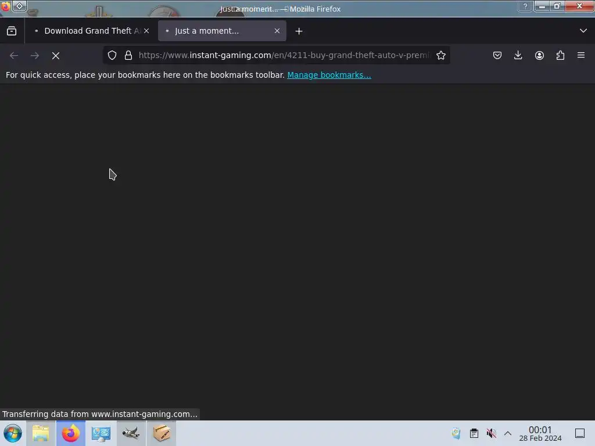Screen dimensions: 595x446
Task: Expand the list all tabs chevron
Action: (583, 31)
